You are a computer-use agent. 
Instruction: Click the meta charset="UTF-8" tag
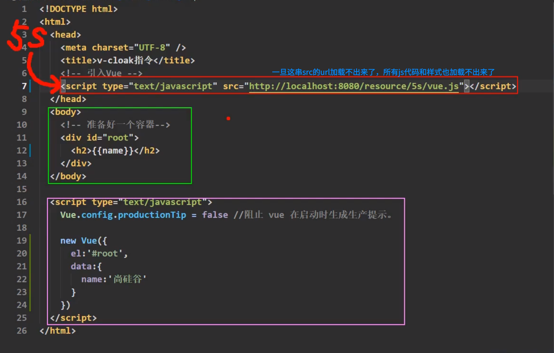click(123, 48)
